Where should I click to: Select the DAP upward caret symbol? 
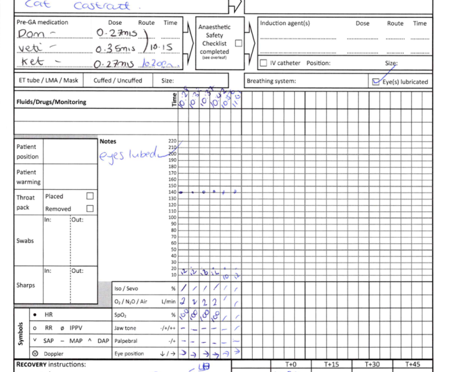(x=90, y=340)
